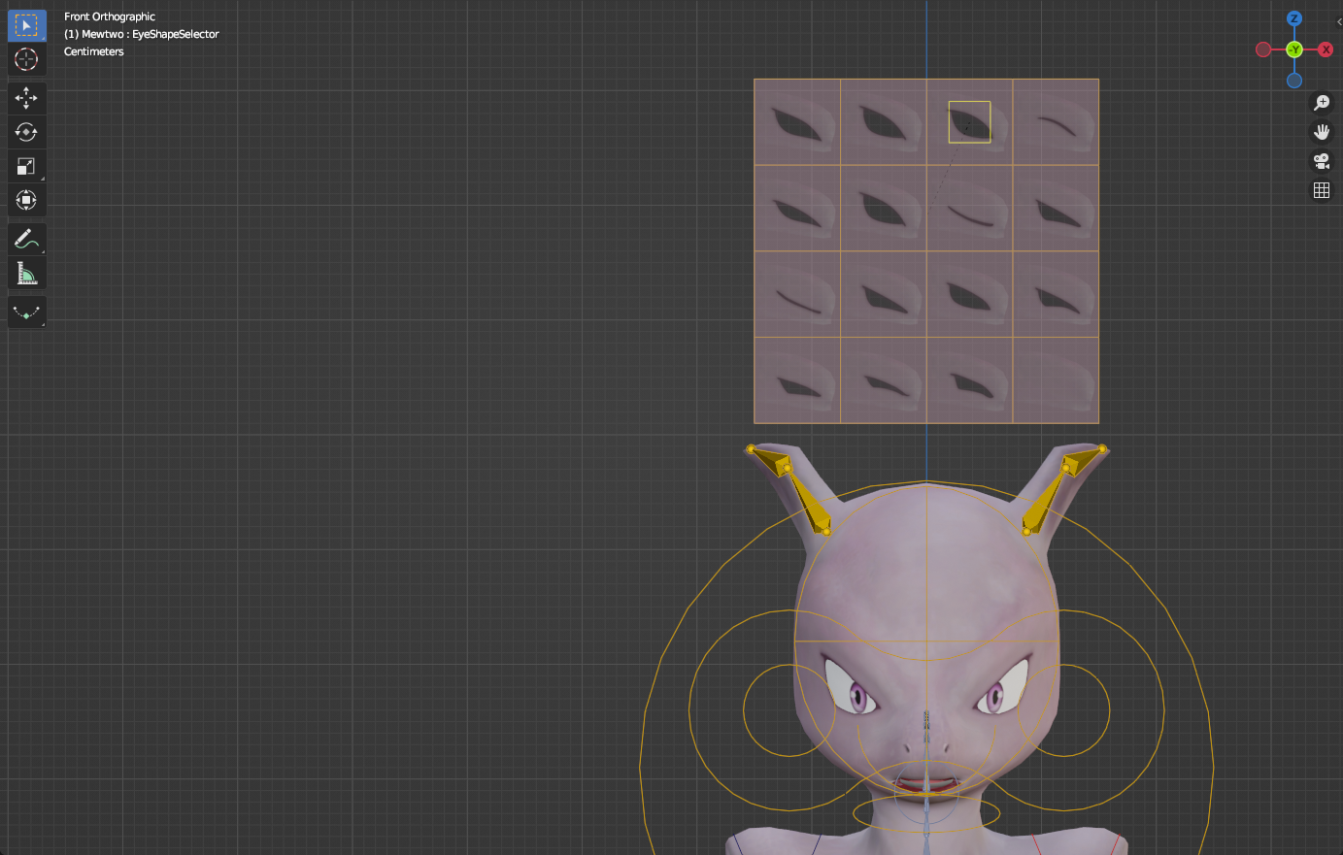Select the Select Box tool
The height and width of the screenshot is (855, 1343).
pos(26,24)
